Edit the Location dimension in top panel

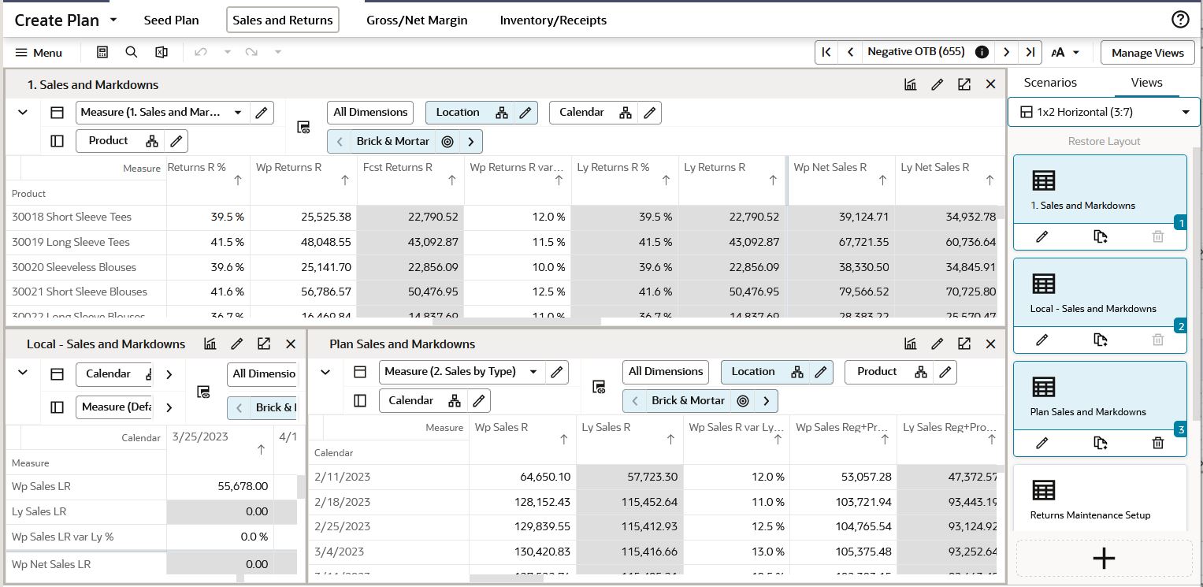tap(525, 113)
